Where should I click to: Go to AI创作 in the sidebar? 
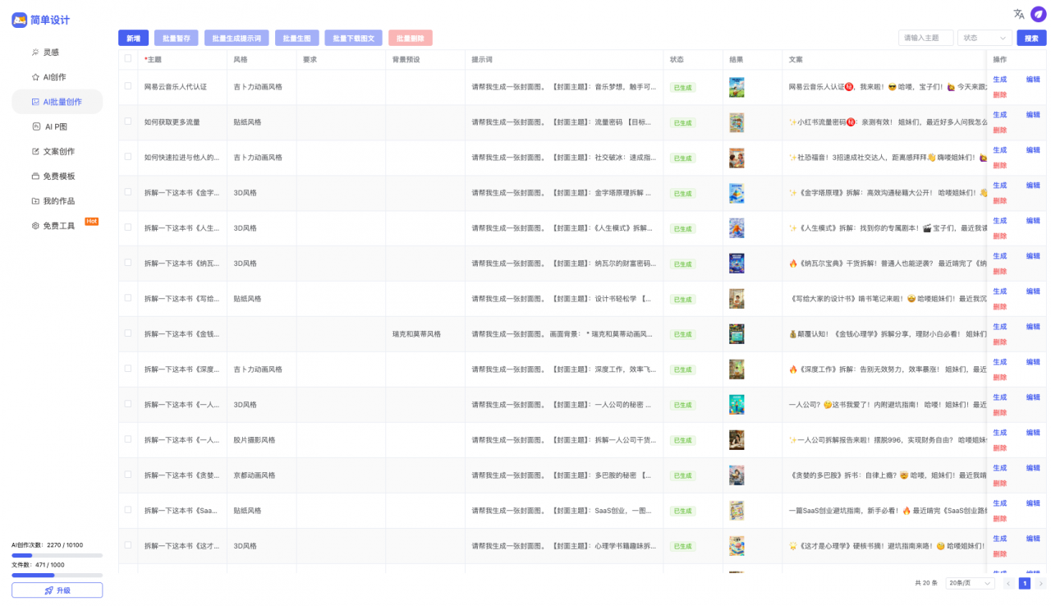(x=54, y=77)
